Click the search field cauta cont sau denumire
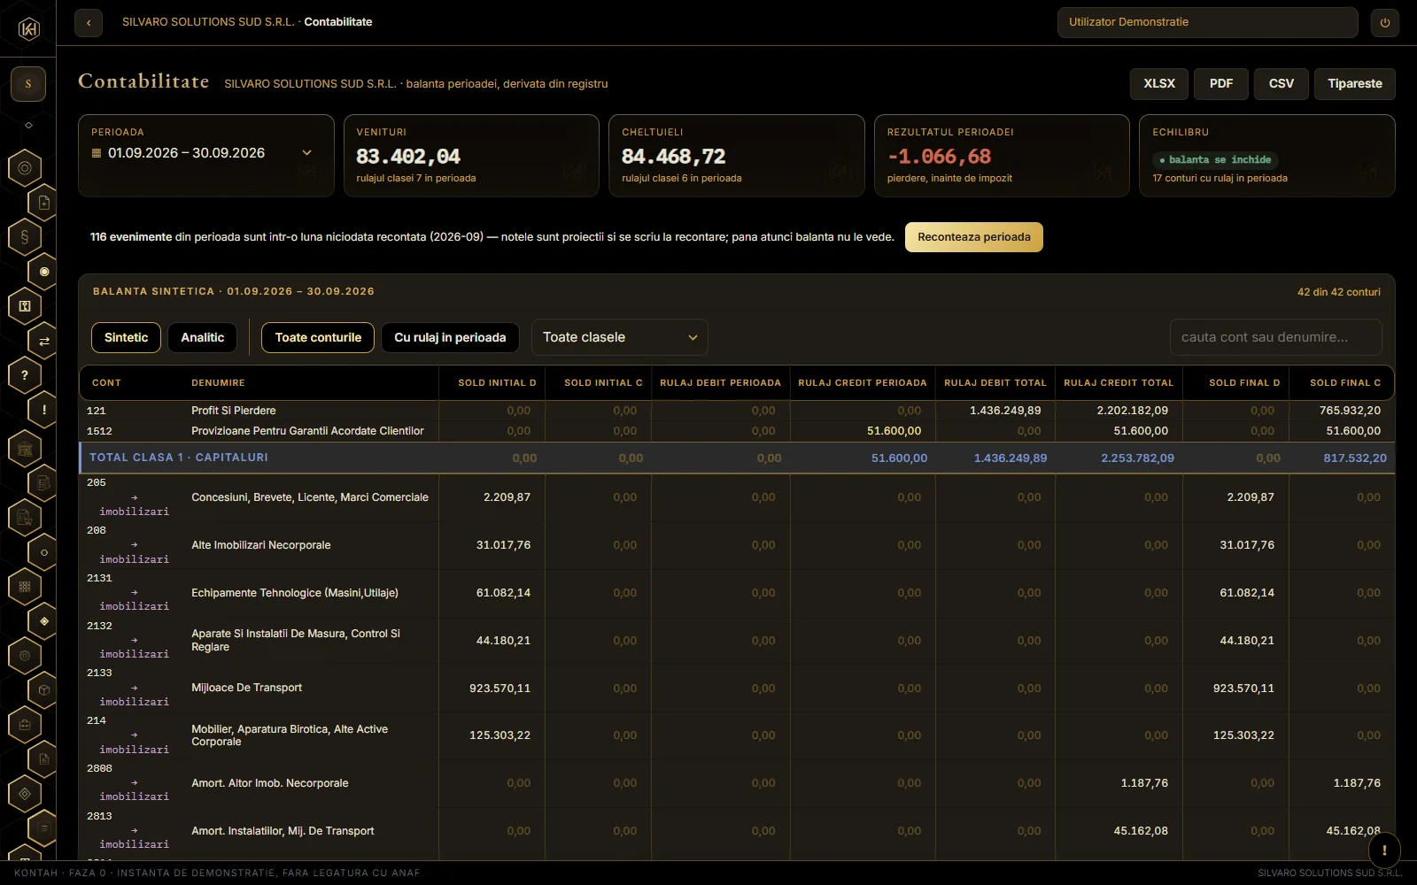 (x=1276, y=337)
